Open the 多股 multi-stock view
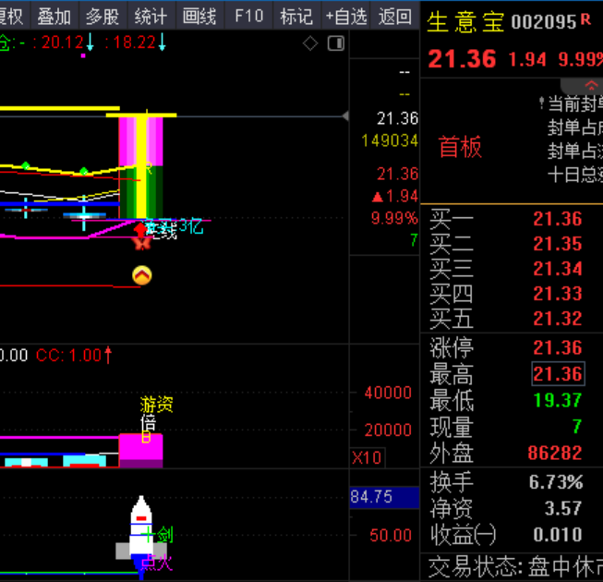The width and height of the screenshot is (603, 582). click(103, 16)
